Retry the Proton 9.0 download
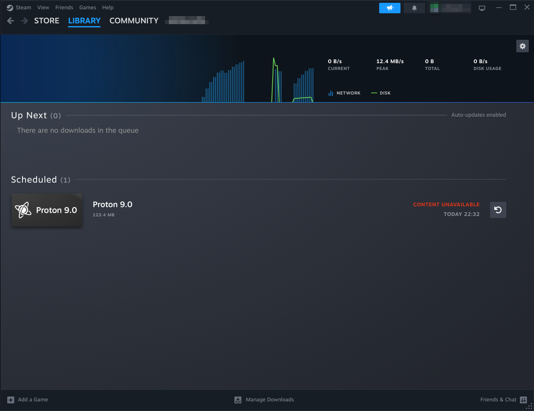534x411 pixels. pos(498,210)
